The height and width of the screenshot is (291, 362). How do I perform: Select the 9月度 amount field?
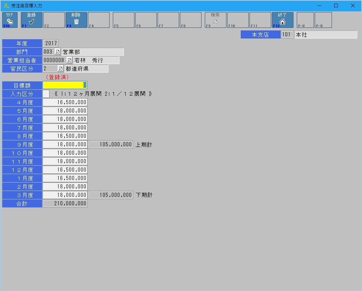(x=65, y=145)
